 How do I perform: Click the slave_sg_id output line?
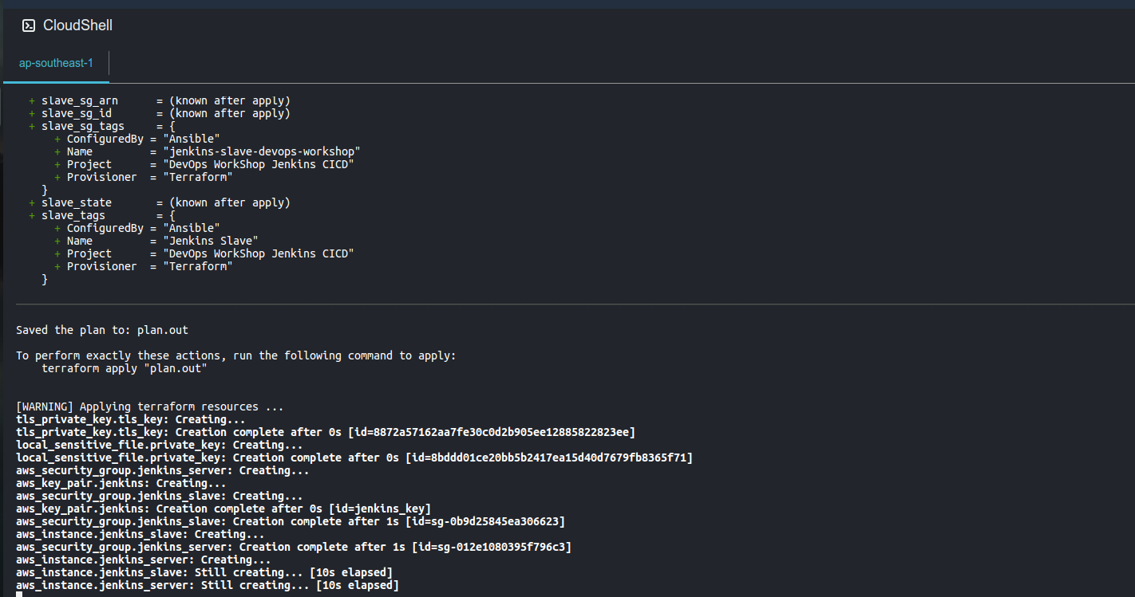coord(160,113)
